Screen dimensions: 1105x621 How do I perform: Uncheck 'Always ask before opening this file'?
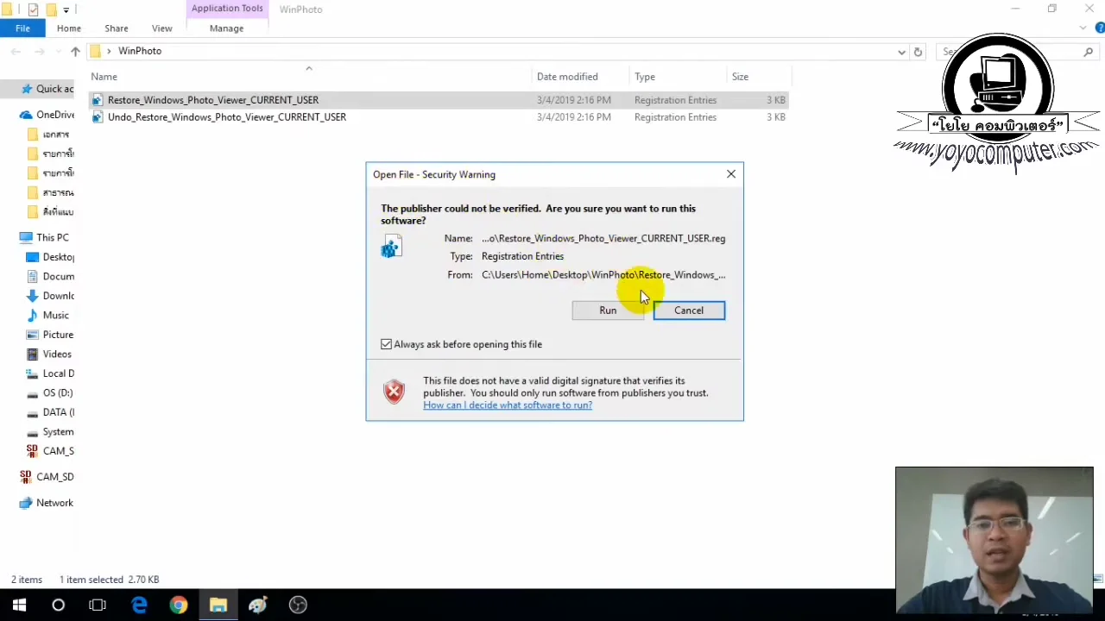[x=386, y=344]
